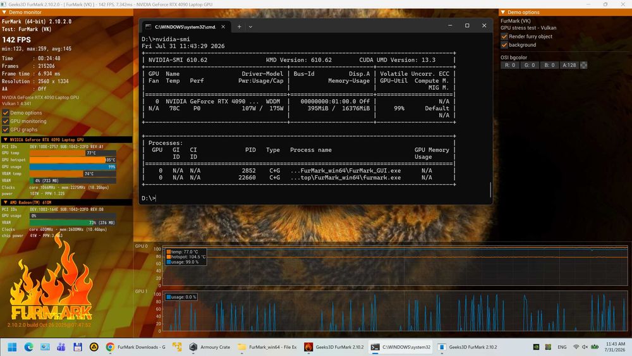The height and width of the screenshot is (356, 632).
Task: Click the green chip tray icon
Action: [548, 347]
